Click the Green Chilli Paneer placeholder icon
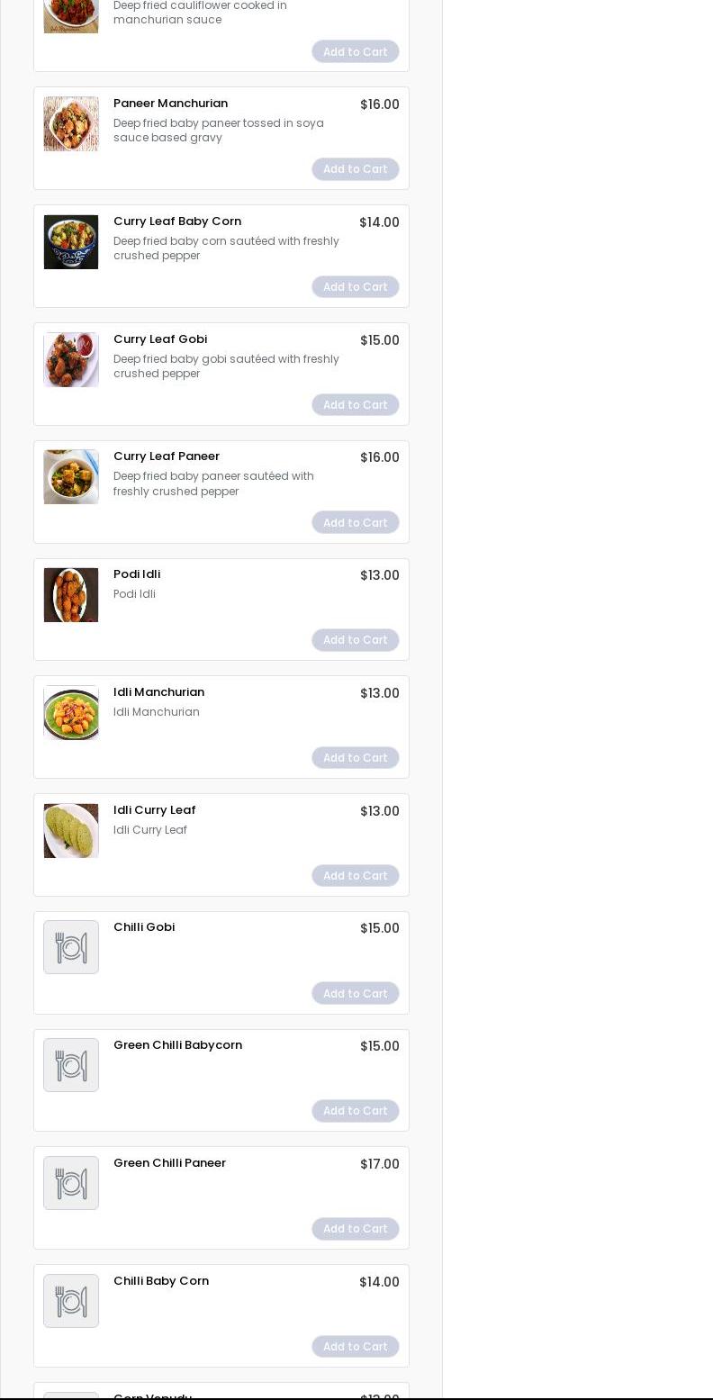 (x=71, y=1183)
